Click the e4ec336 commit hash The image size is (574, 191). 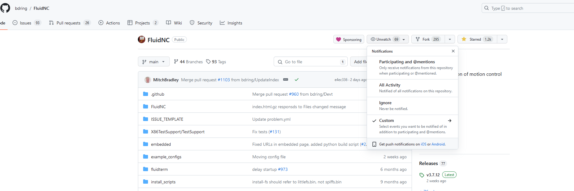coord(341,80)
